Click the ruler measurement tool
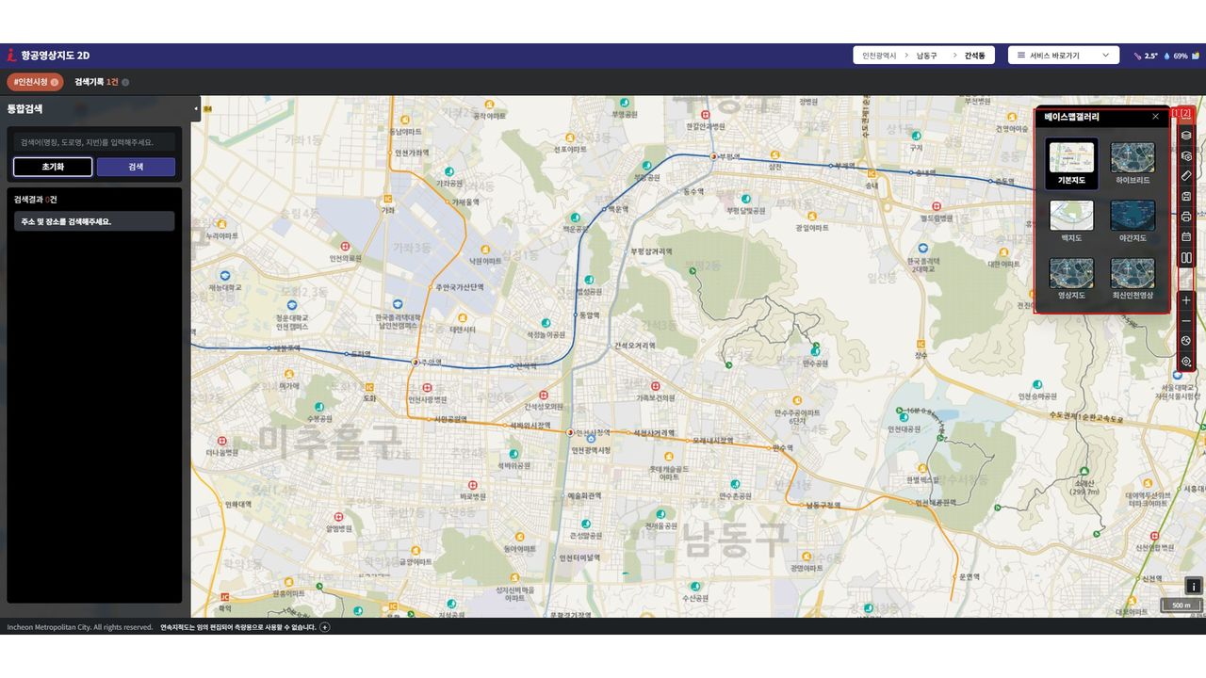This screenshot has height=678, width=1206. pyautogui.click(x=1186, y=176)
